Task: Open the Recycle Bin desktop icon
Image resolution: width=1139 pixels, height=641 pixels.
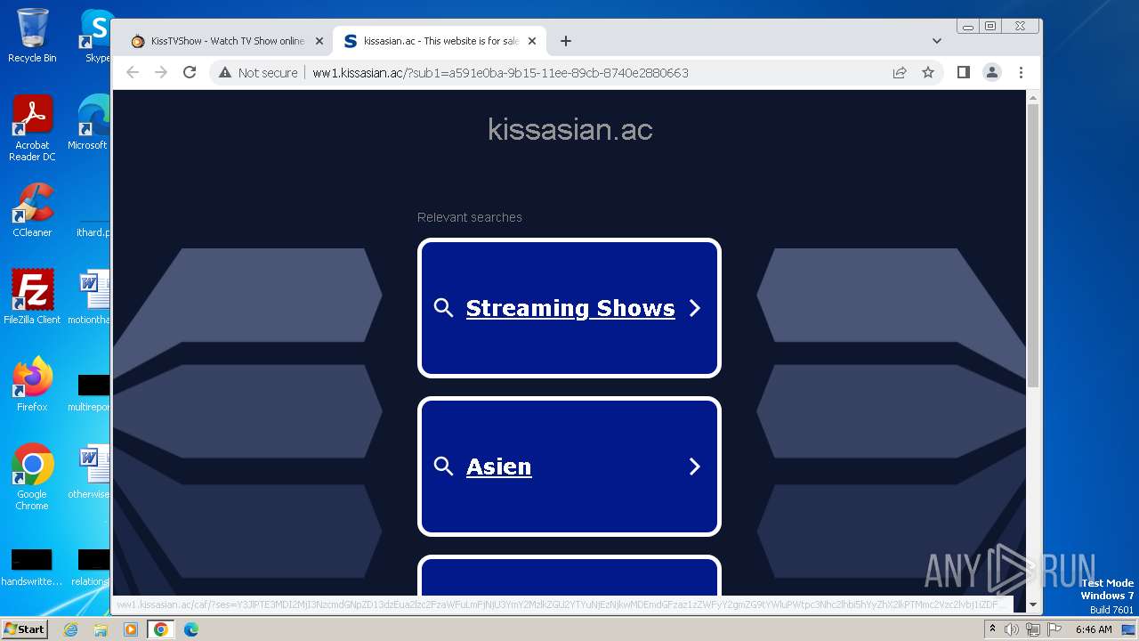Action: point(32,36)
